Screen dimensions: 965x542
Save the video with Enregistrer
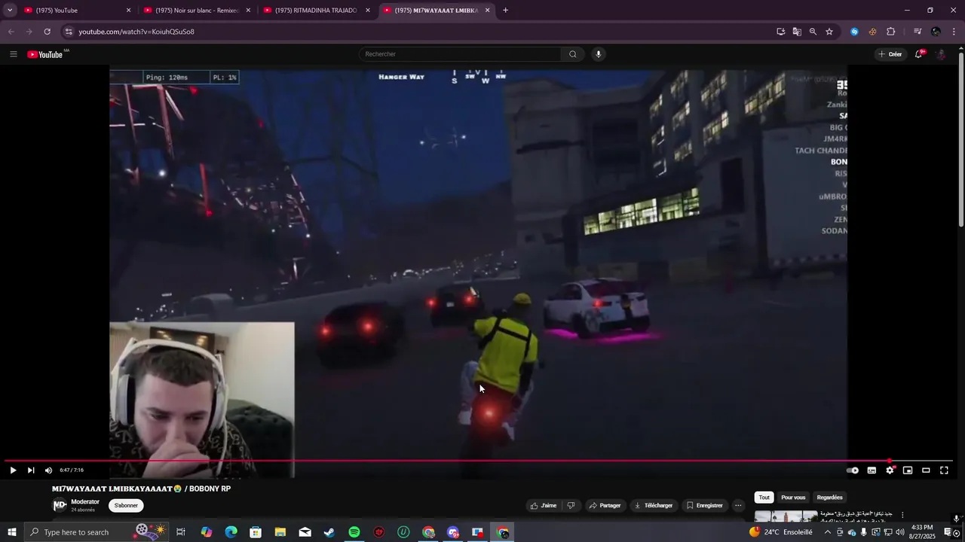pyautogui.click(x=704, y=506)
